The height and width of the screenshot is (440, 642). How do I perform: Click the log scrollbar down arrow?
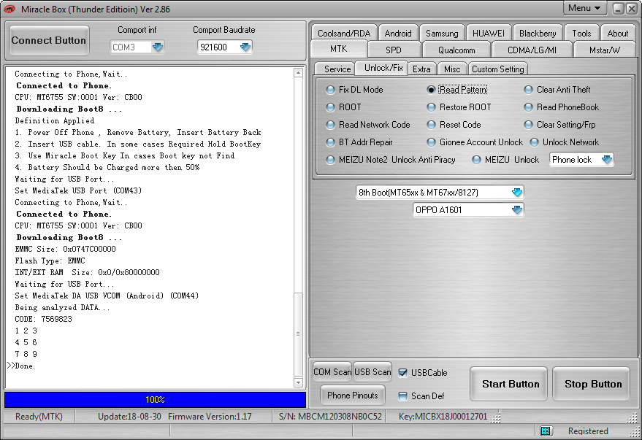[298, 383]
